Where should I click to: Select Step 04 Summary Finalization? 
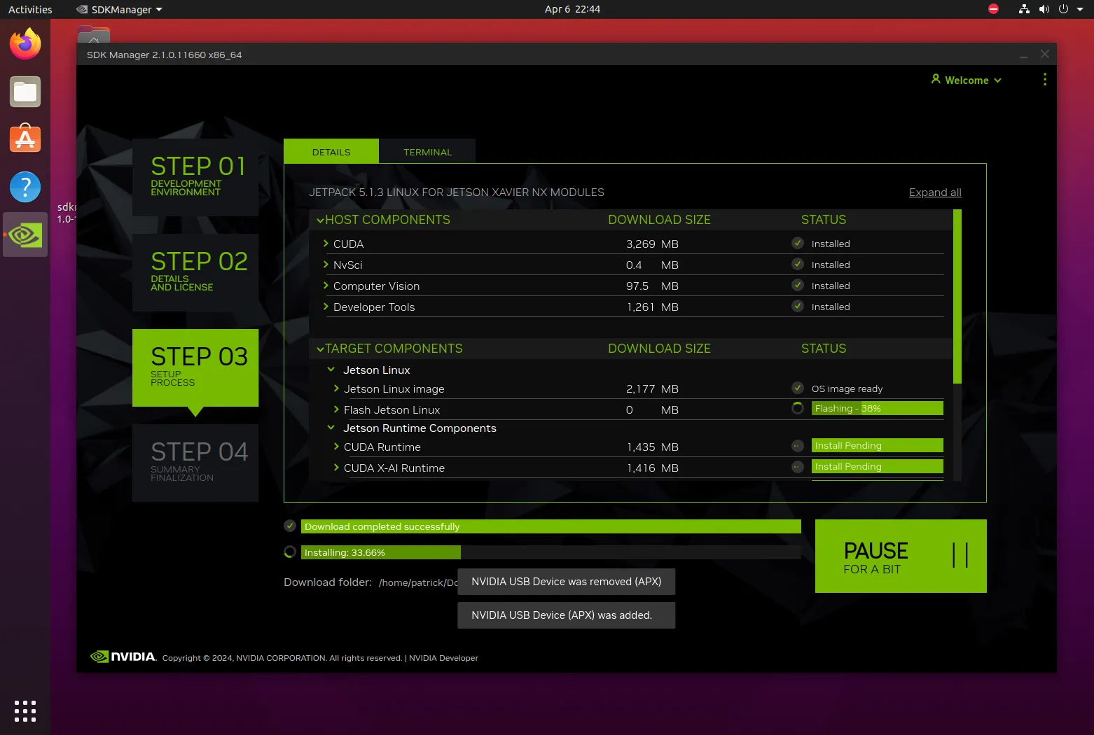(x=195, y=463)
